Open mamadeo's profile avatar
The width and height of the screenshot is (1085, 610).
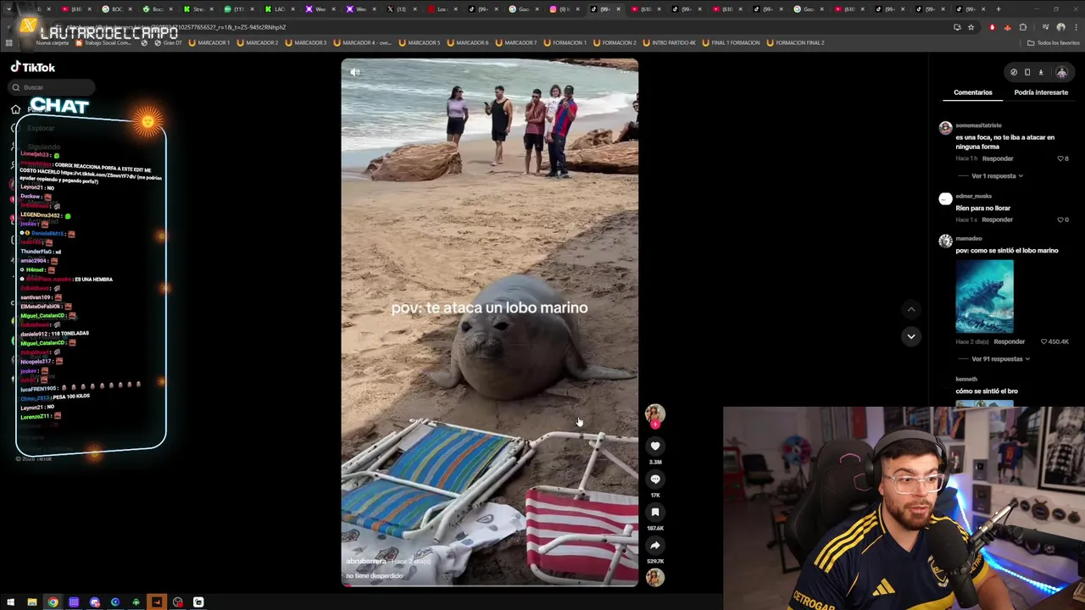pyautogui.click(x=945, y=241)
